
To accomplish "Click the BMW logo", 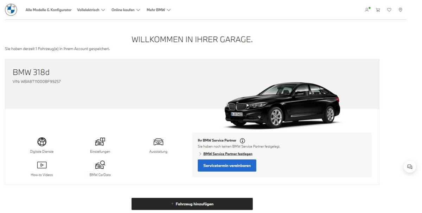I will (x=12, y=9).
